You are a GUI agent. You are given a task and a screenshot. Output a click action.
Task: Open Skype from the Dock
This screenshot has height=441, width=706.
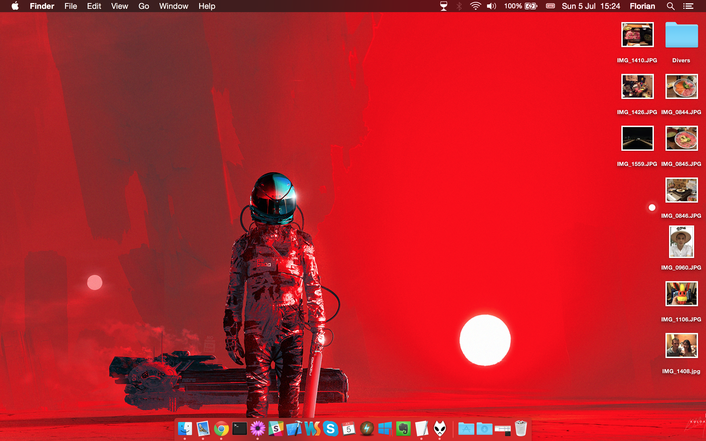coord(331,429)
